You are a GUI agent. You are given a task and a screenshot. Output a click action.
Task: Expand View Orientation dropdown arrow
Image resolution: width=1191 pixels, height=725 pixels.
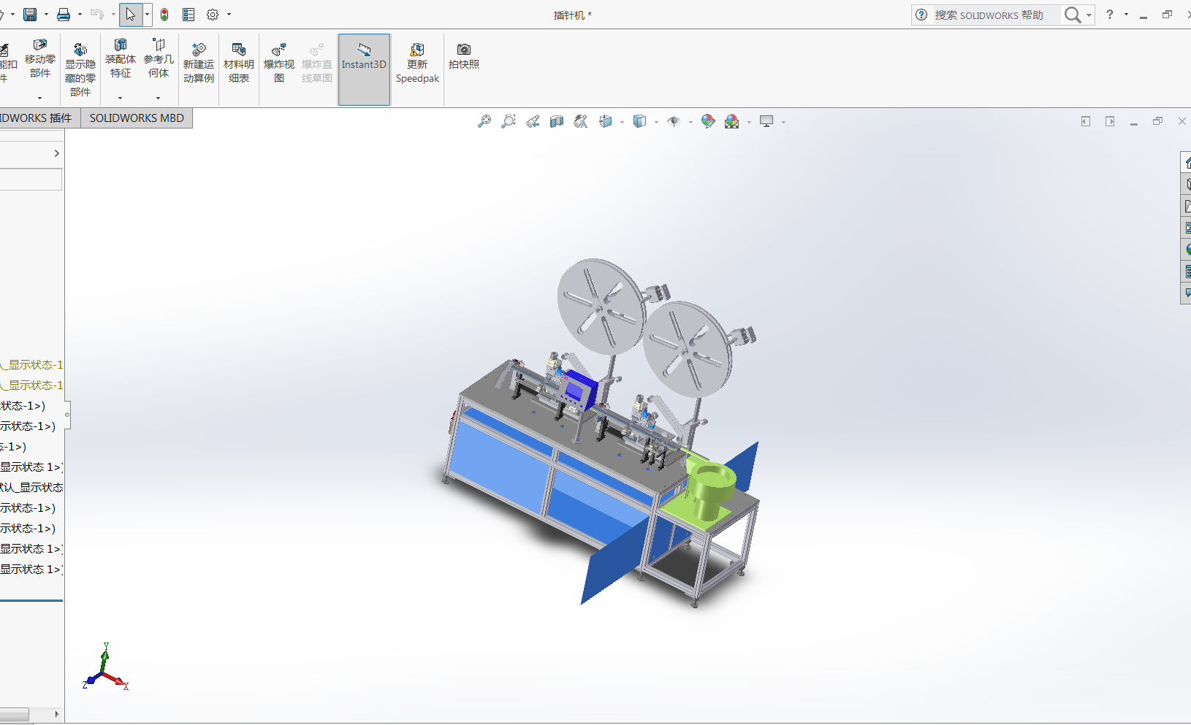(622, 123)
